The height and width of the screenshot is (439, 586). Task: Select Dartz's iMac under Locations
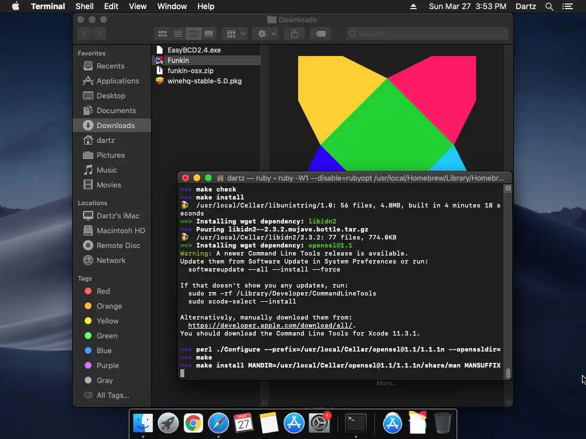coord(112,215)
